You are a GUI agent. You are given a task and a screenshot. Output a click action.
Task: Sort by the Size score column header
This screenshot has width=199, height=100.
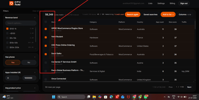click(x=173, y=22)
